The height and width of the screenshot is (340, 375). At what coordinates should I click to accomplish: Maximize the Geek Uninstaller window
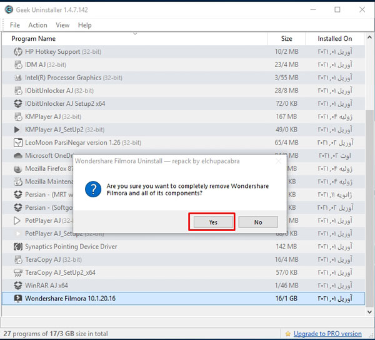coord(337,9)
